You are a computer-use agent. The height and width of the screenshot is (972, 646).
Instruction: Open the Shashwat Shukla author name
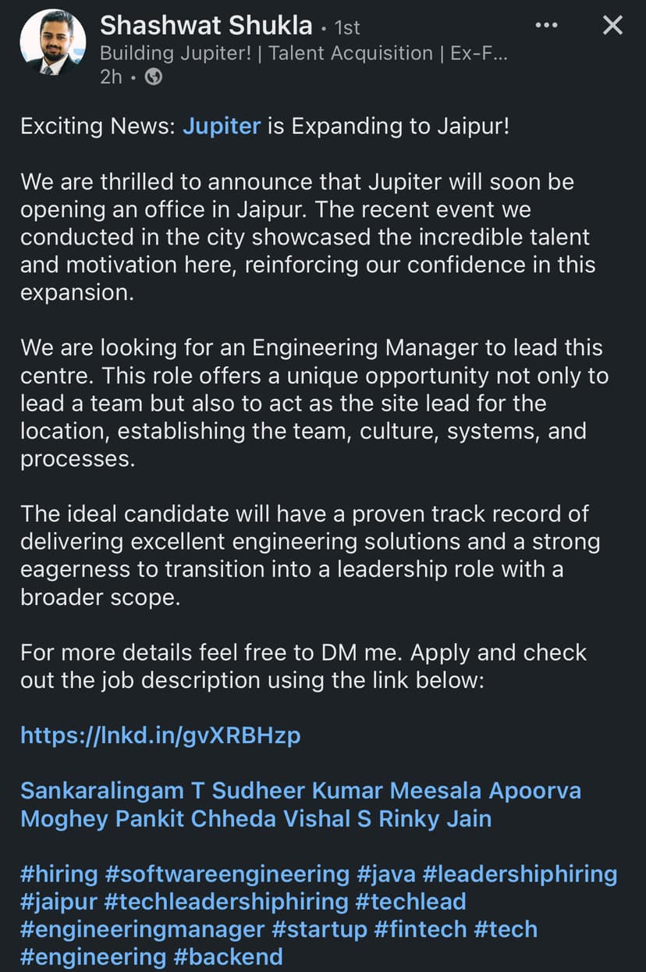pos(206,26)
